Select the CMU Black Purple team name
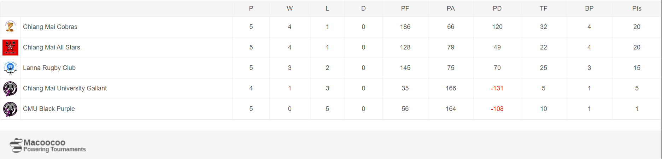The width and height of the screenshot is (662, 159). point(49,109)
